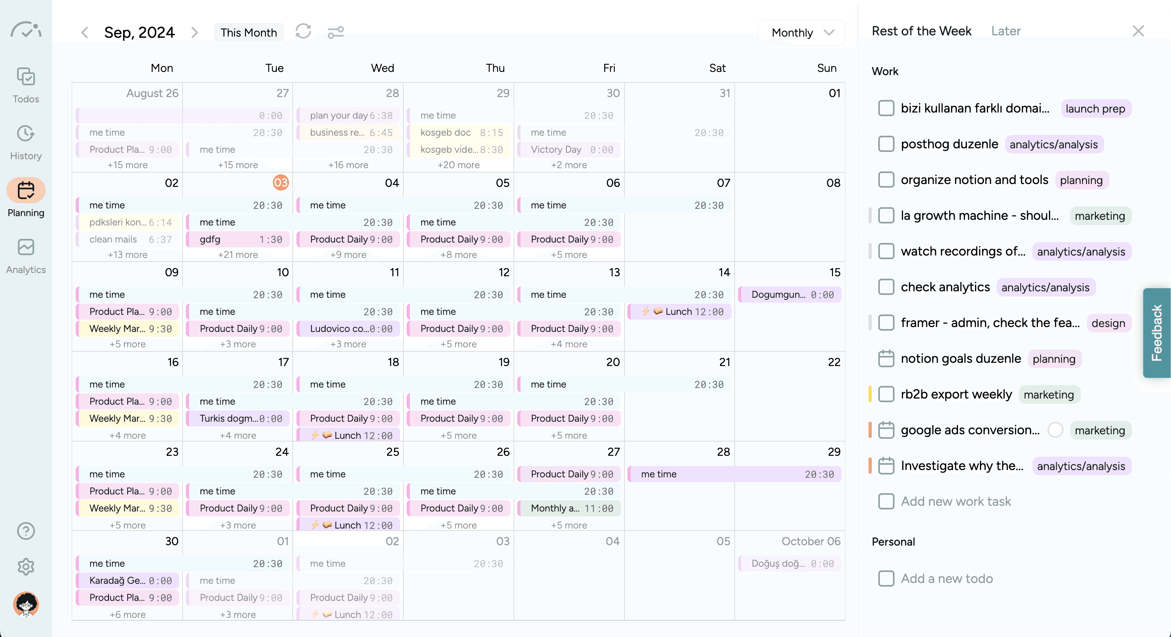Click the Add new work task field

coord(956,501)
